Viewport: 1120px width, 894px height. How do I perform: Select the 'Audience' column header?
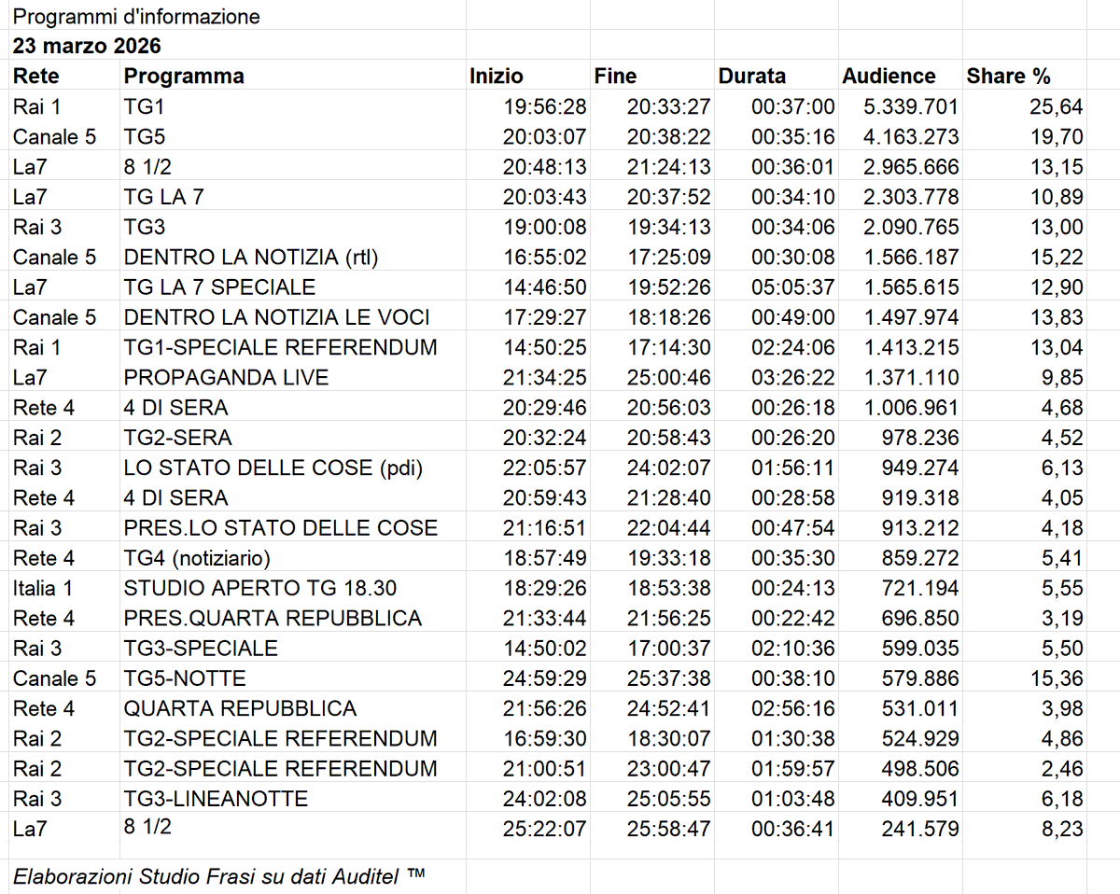(889, 77)
